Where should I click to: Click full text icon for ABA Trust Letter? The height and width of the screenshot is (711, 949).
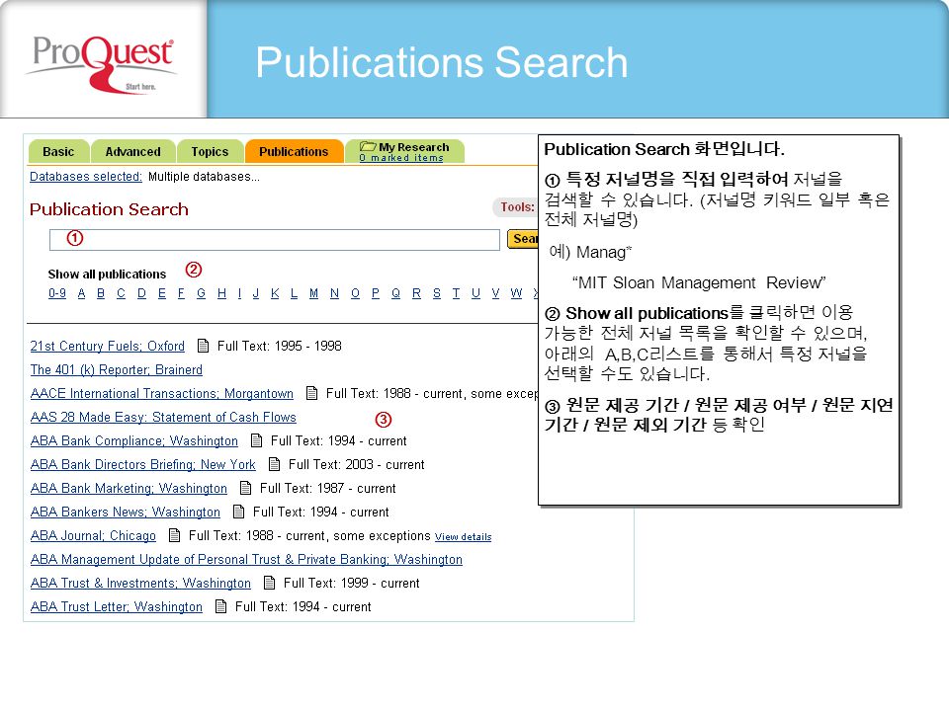coord(220,606)
